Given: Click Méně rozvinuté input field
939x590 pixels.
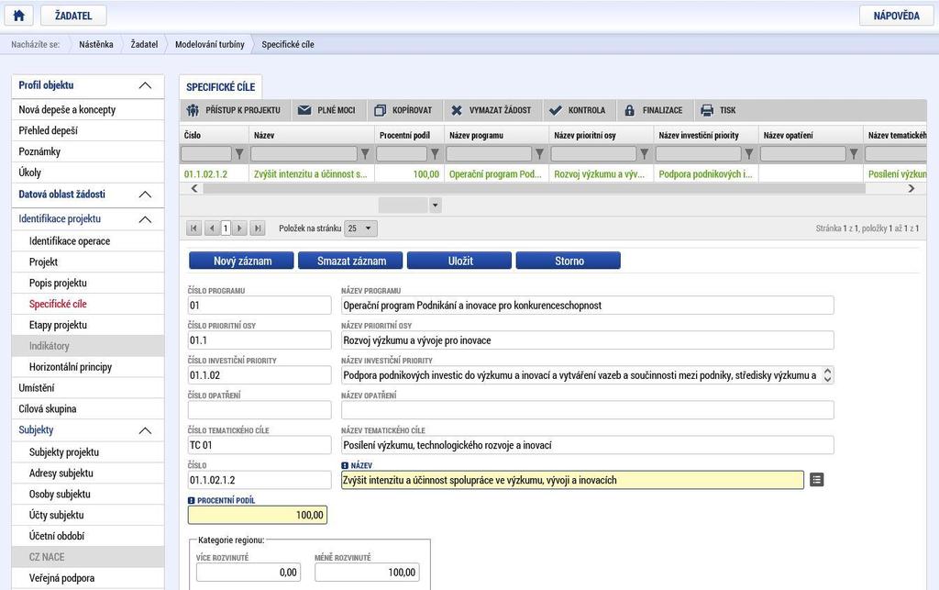Looking at the screenshot, I should point(367,573).
